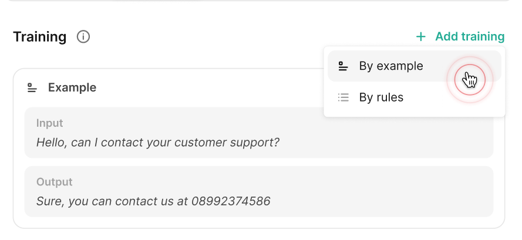Focus the Output field box

tap(258, 191)
